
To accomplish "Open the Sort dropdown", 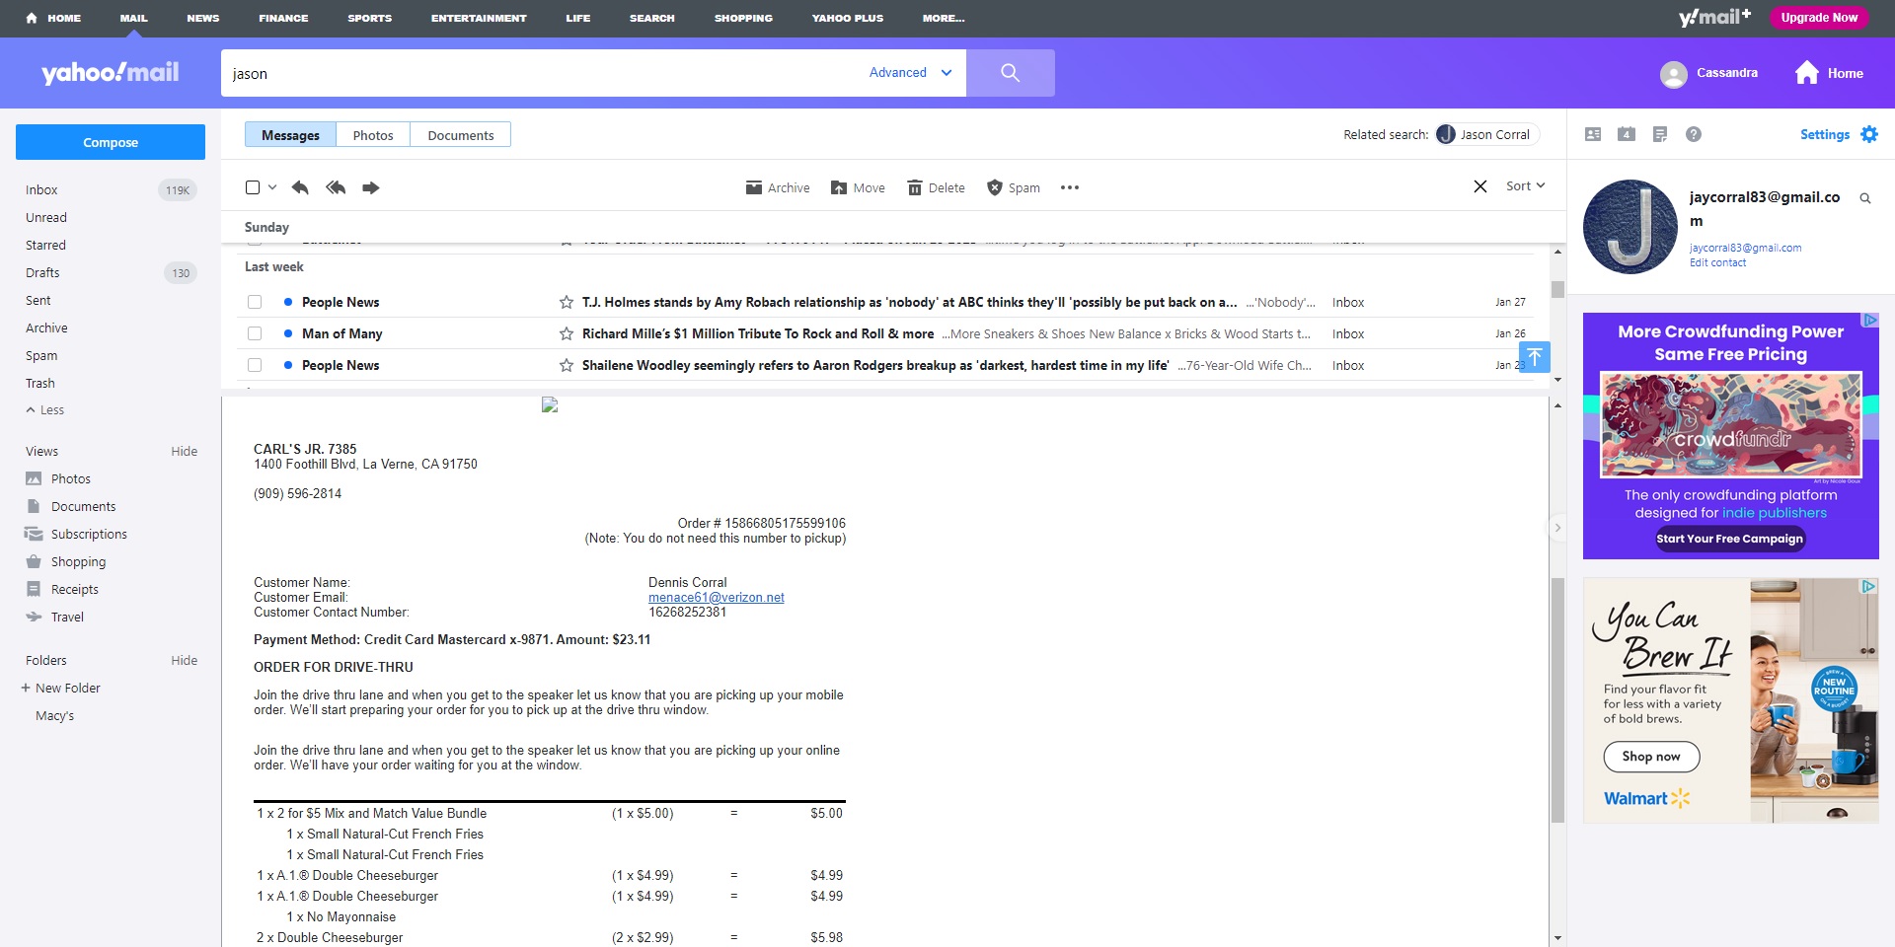I will pyautogui.click(x=1525, y=185).
